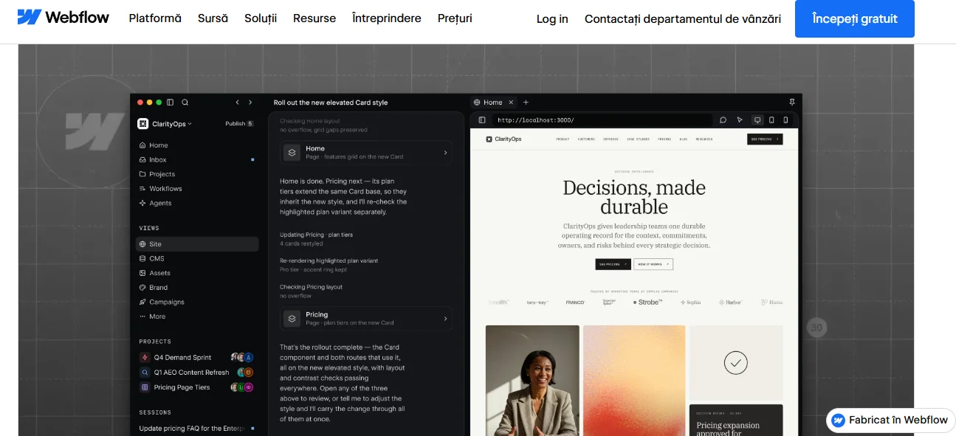Toggle the sidebar panel icon beside the traffic lights
Viewport: 956px width, 436px height.
click(x=171, y=103)
